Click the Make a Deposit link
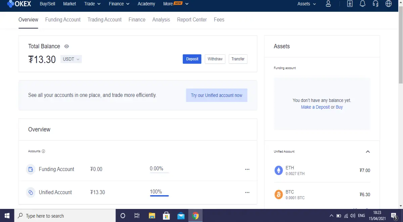Image resolution: width=403 pixels, height=222 pixels. pos(315,107)
